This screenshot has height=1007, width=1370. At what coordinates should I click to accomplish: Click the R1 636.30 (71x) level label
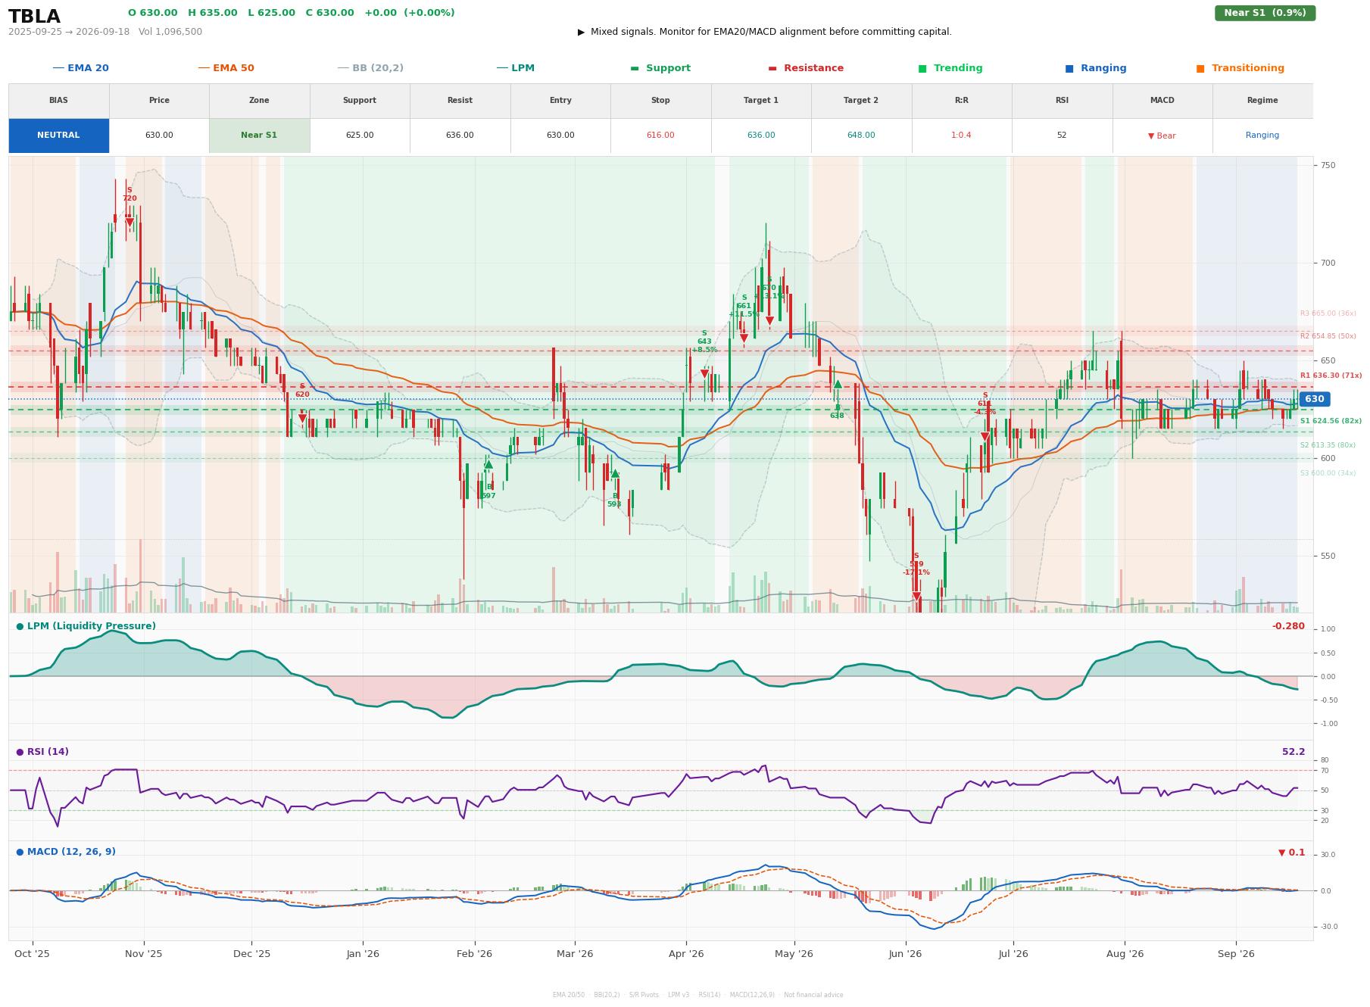pos(1331,376)
